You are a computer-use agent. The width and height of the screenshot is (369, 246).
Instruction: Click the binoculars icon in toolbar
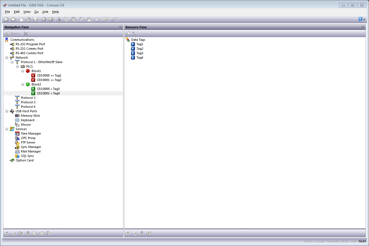[x=97, y=19]
